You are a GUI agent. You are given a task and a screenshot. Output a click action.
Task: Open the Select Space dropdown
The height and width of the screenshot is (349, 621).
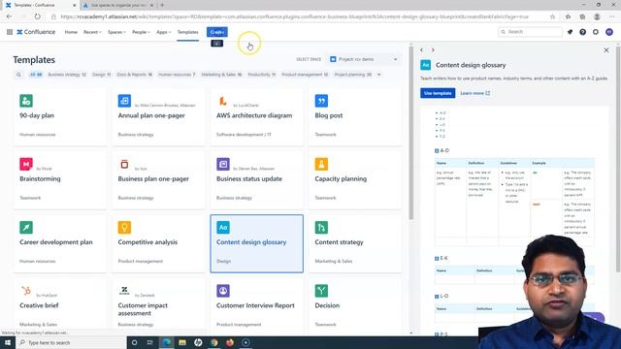click(364, 59)
